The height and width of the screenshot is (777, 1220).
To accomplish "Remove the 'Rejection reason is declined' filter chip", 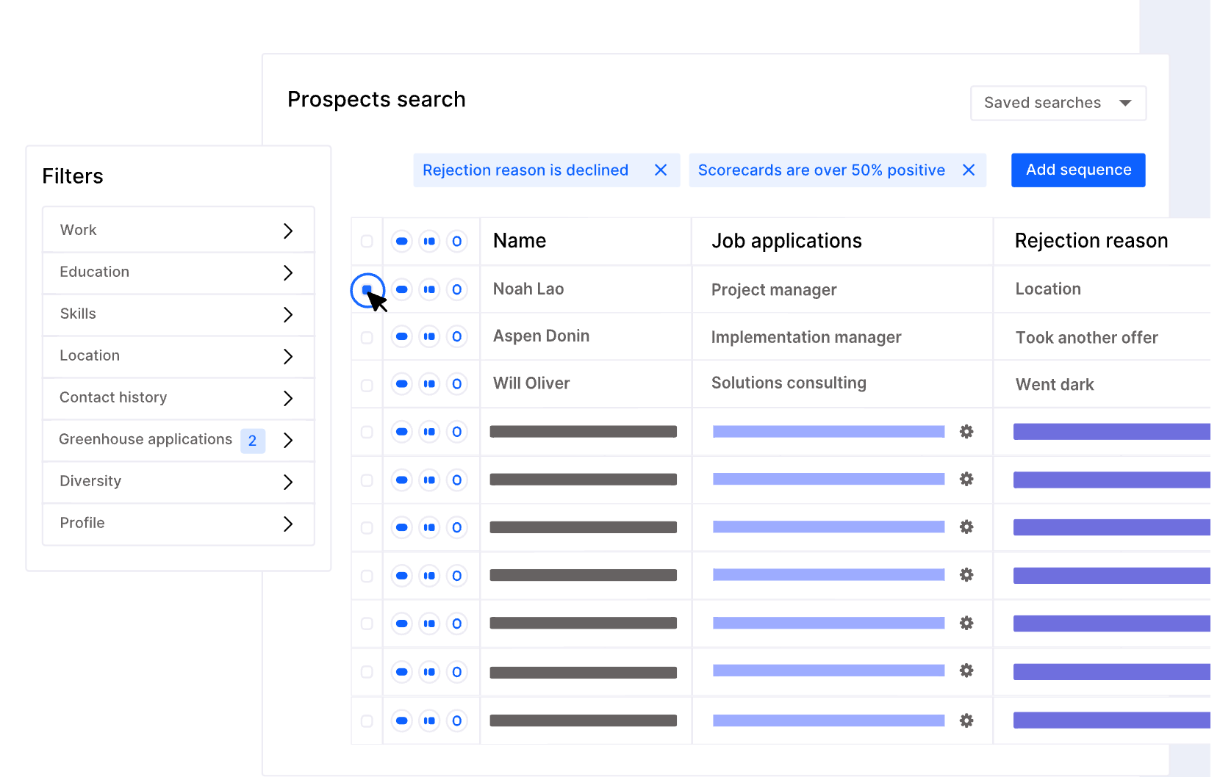I will [x=661, y=170].
